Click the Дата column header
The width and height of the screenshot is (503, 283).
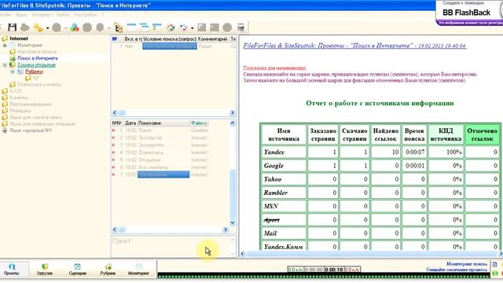tap(130, 123)
